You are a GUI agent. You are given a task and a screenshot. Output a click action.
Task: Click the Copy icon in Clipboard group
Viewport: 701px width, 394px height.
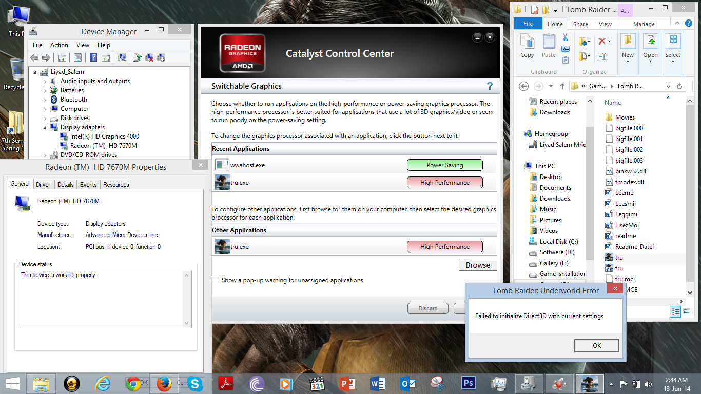527,46
